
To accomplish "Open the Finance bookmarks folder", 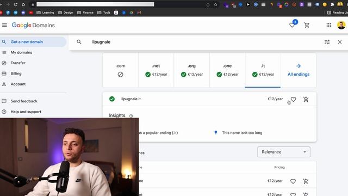I will [85, 13].
